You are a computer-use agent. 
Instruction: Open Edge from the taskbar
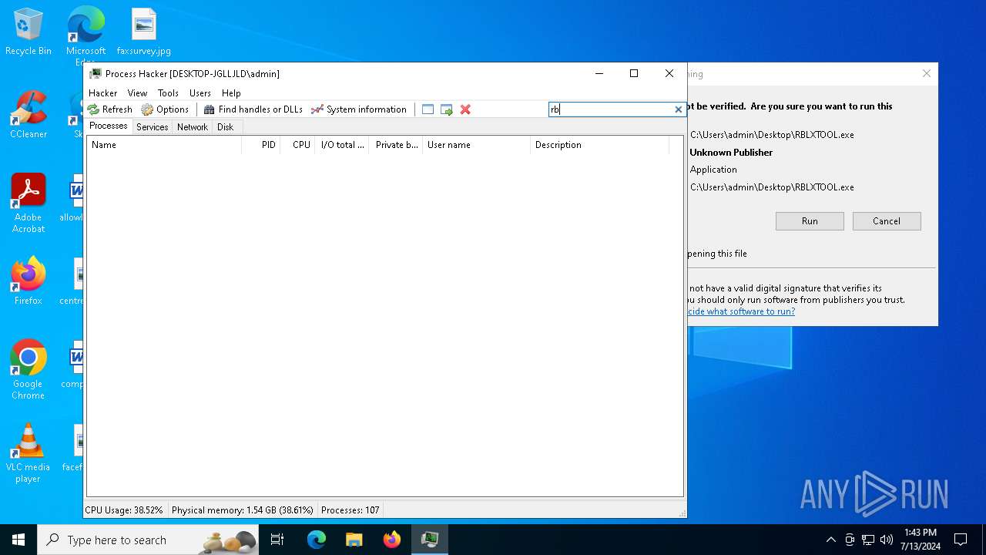pyautogui.click(x=317, y=540)
